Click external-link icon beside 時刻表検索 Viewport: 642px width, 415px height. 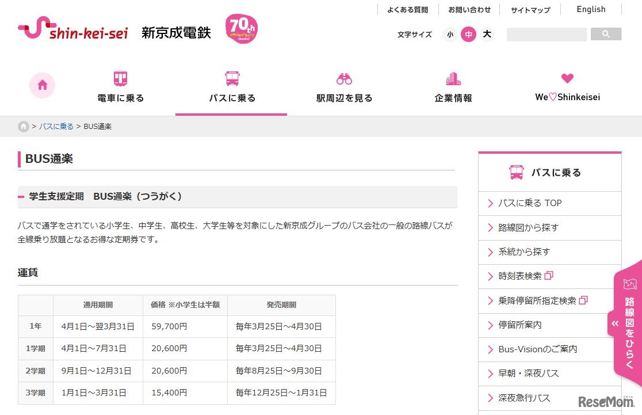tap(549, 276)
